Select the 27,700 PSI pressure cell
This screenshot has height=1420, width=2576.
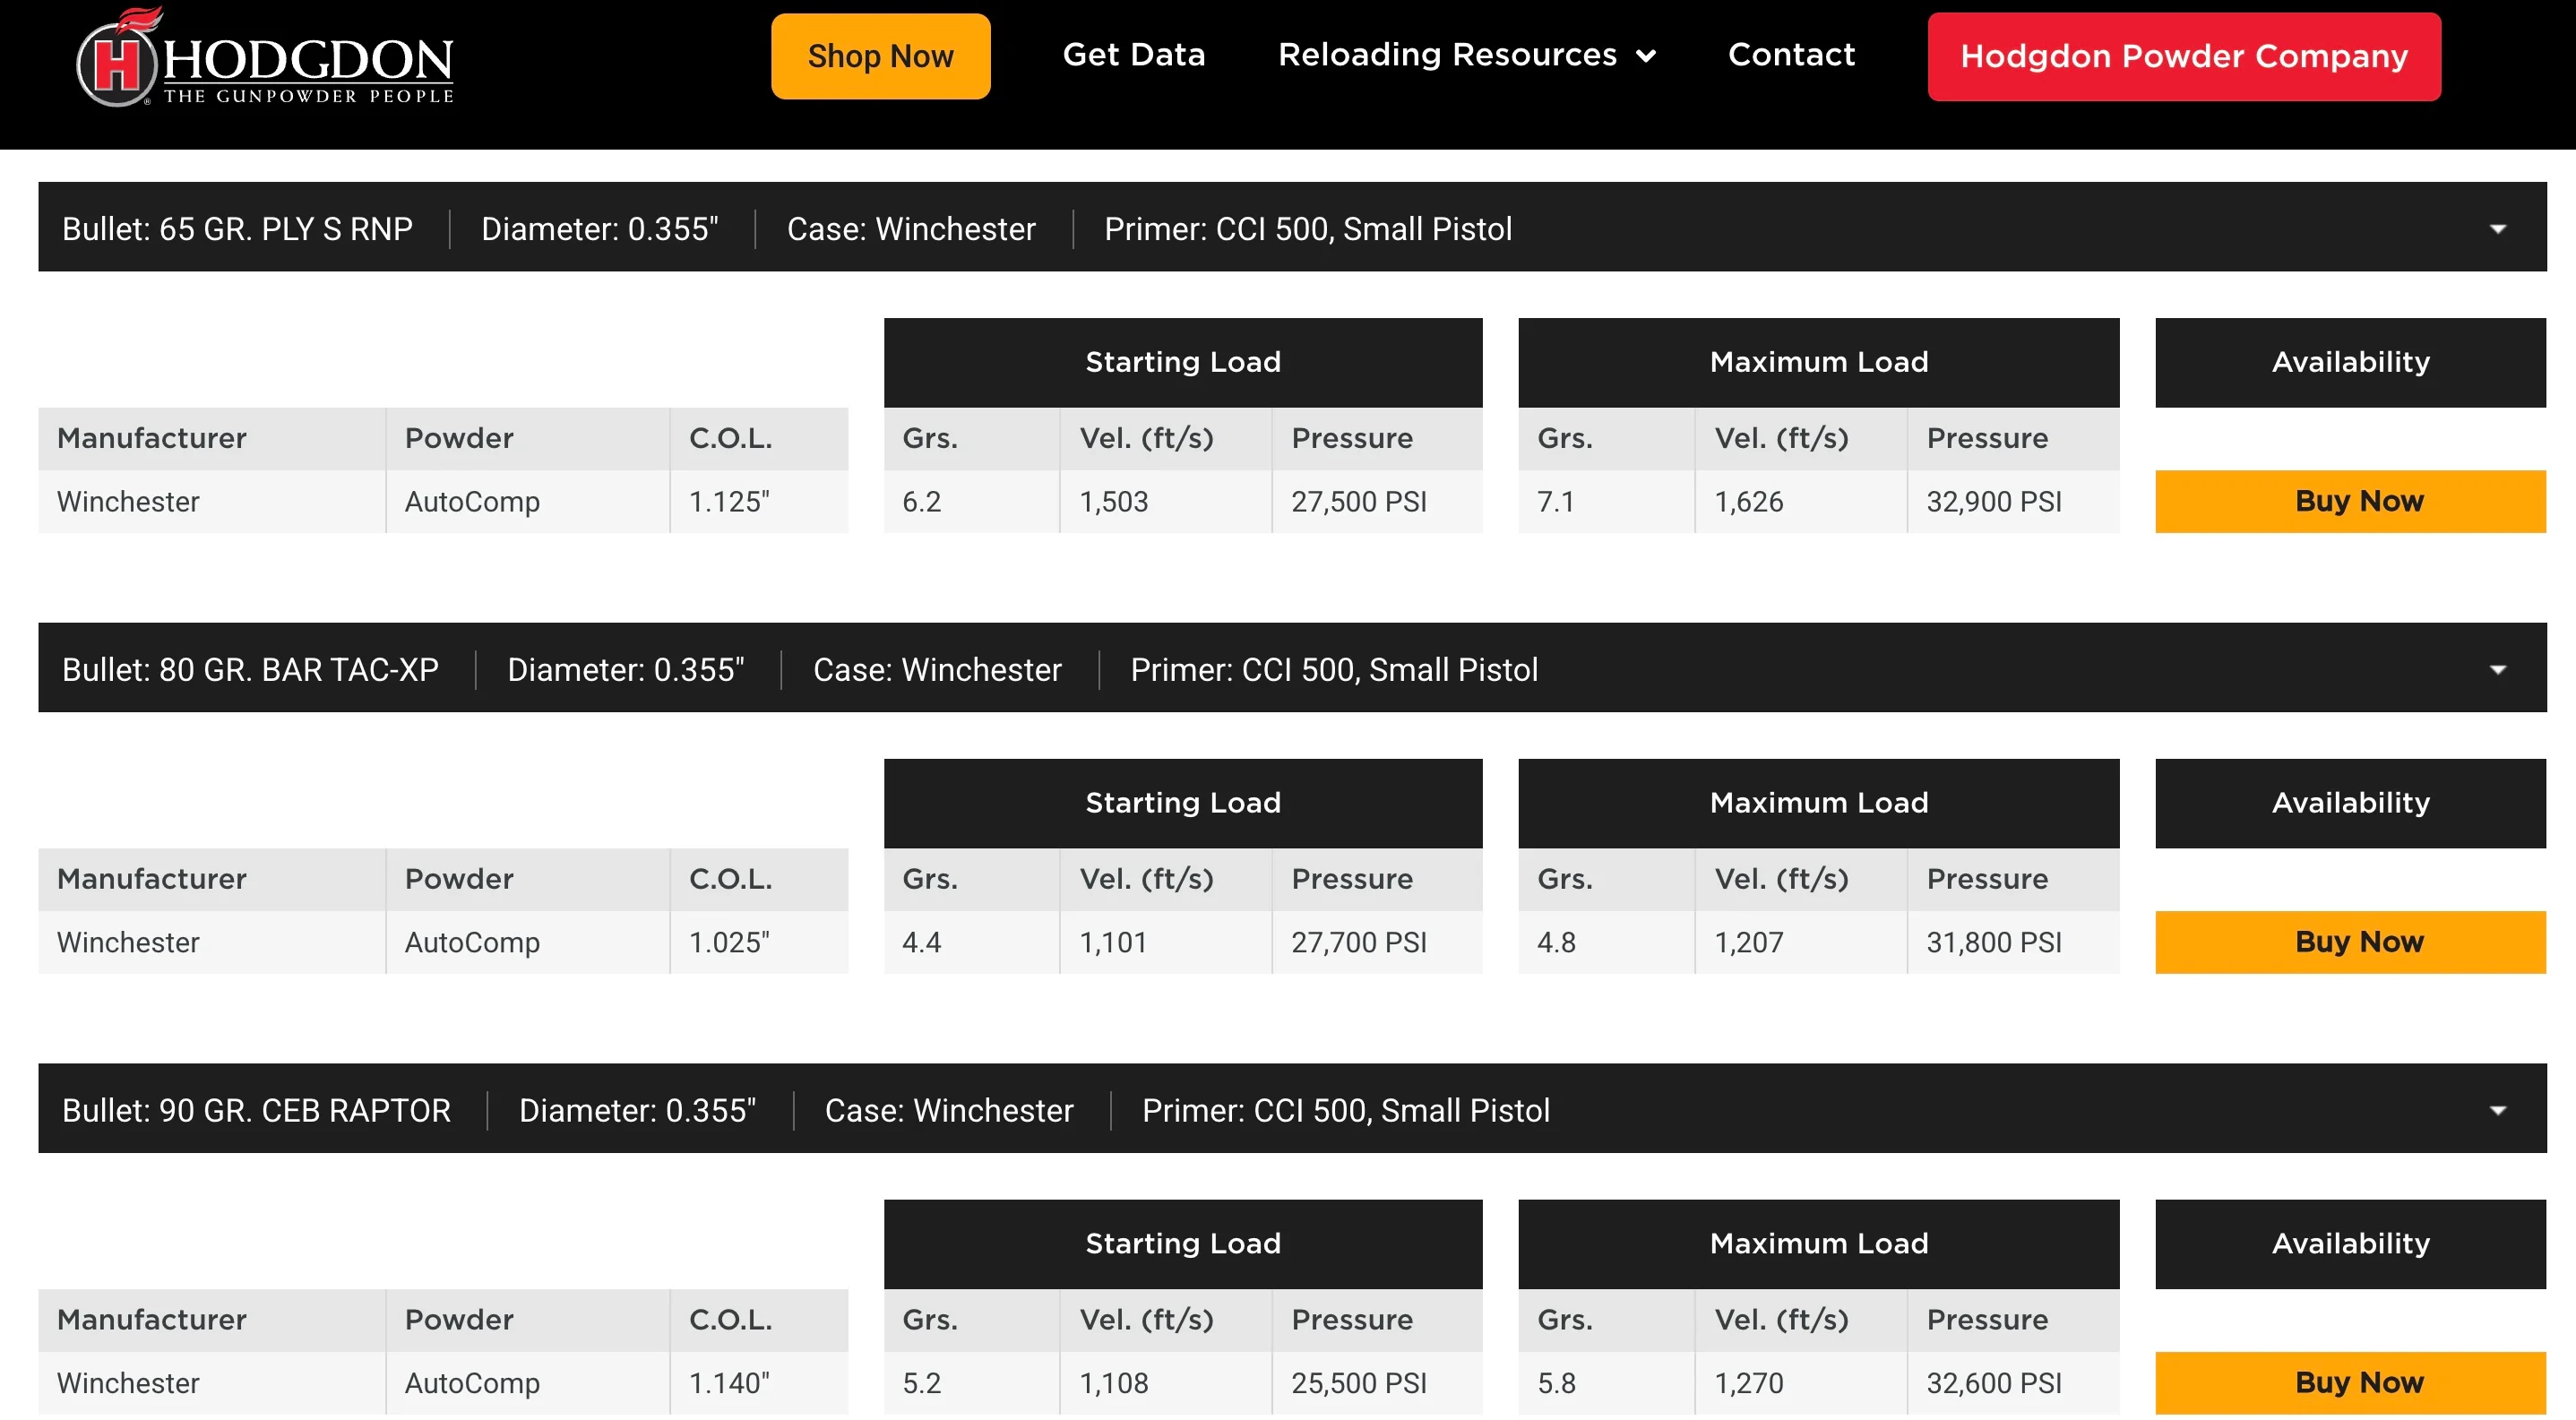(1377, 942)
